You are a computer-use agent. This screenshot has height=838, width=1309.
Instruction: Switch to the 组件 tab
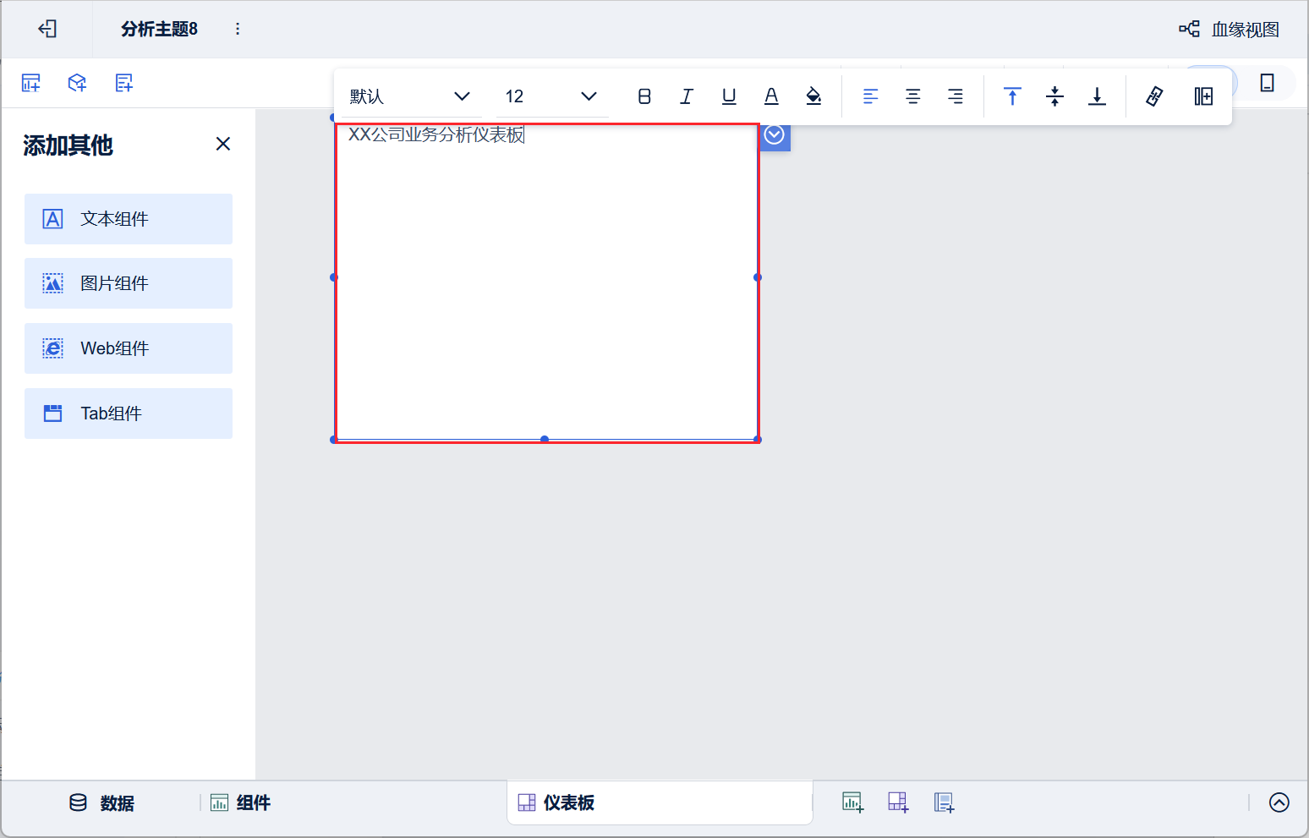click(240, 802)
